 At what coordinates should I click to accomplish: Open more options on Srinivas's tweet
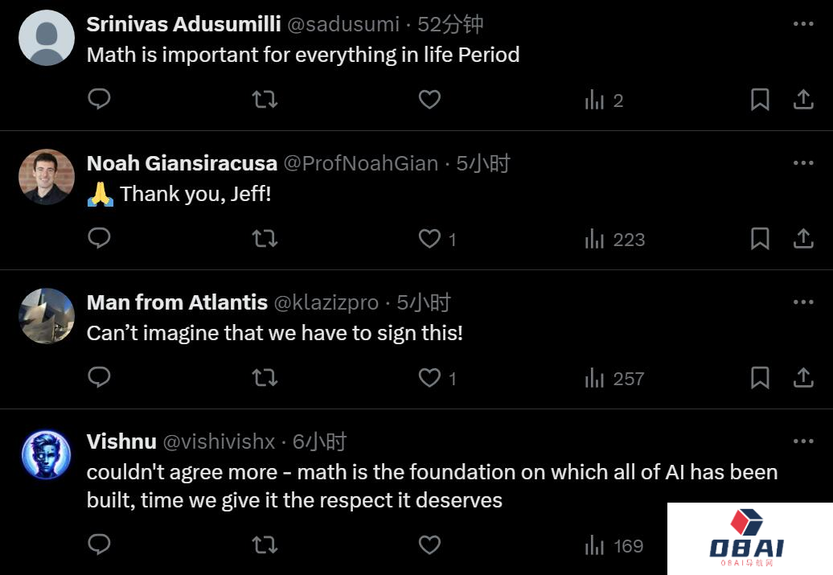coord(803,24)
